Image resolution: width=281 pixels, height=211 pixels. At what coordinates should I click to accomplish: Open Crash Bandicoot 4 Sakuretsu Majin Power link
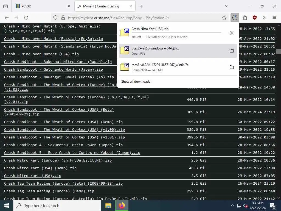[x=63, y=145]
